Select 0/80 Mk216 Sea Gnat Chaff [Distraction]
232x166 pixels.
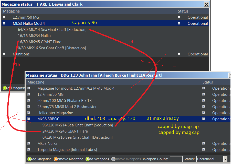pyautogui.click(x=52, y=48)
